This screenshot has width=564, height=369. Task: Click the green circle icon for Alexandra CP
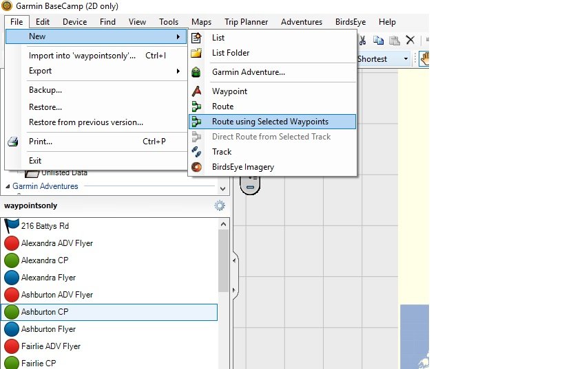(12, 260)
